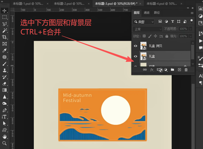Turn layer filtering on or off
The width and height of the screenshot is (203, 149).
tap(192, 21)
